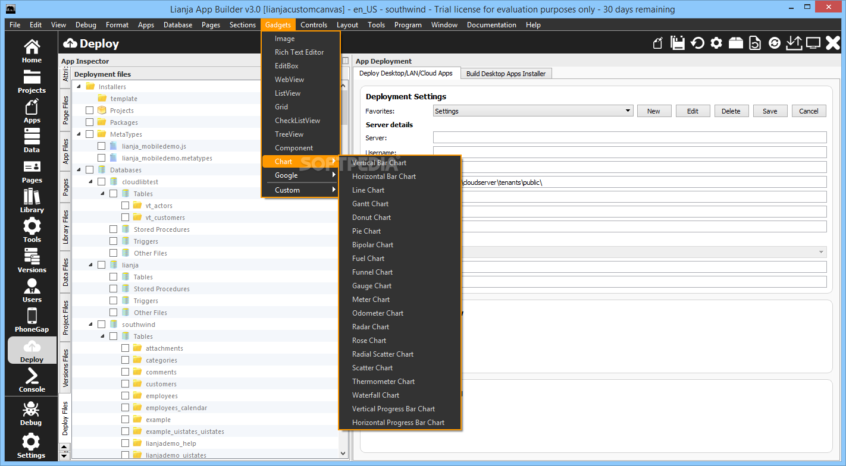Viewport: 846px width, 466px height.
Task: Collapse the lianja database node
Action: [91, 265]
